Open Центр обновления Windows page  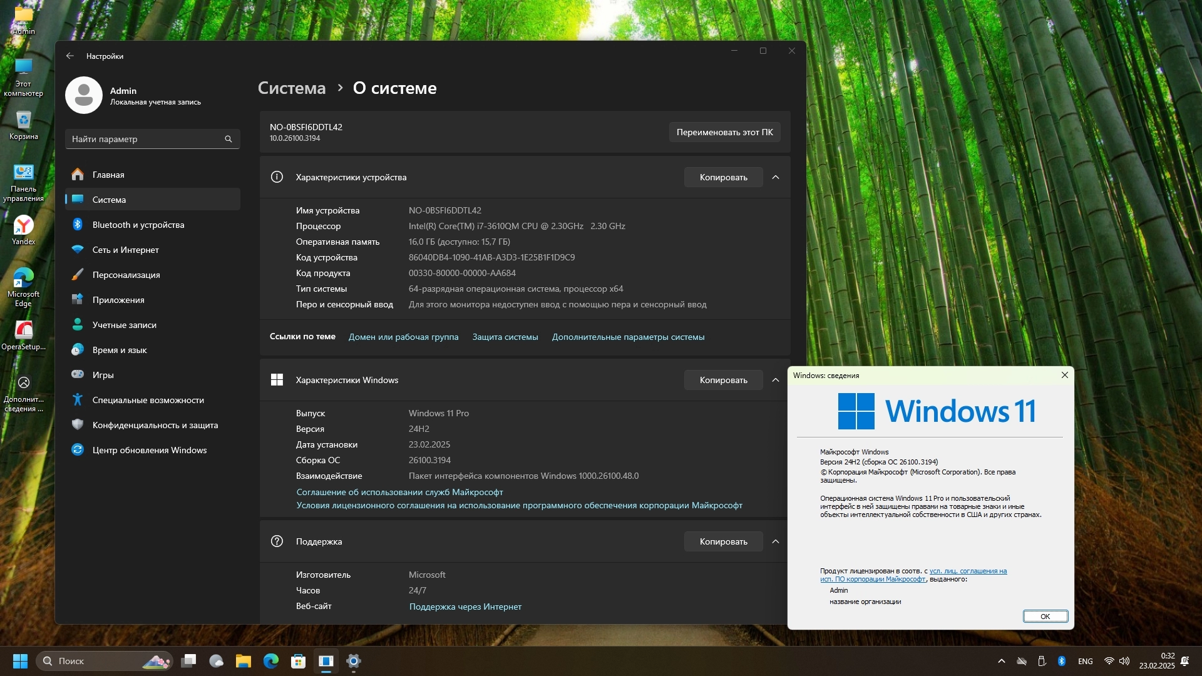point(149,450)
